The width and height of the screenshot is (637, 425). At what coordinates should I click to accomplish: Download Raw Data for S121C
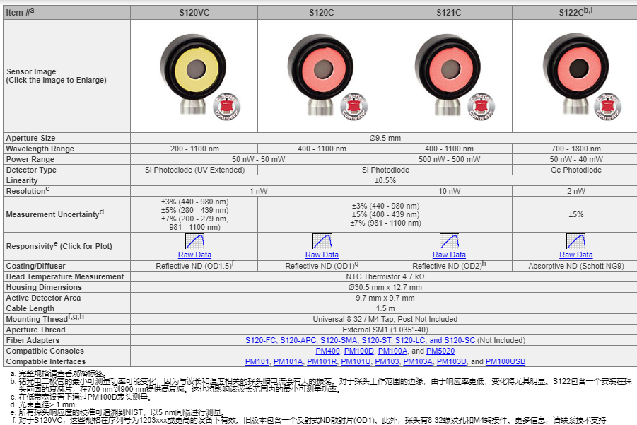(449, 255)
